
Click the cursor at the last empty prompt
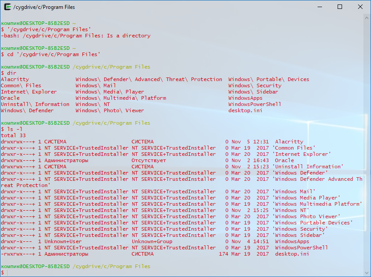click(x=7, y=273)
